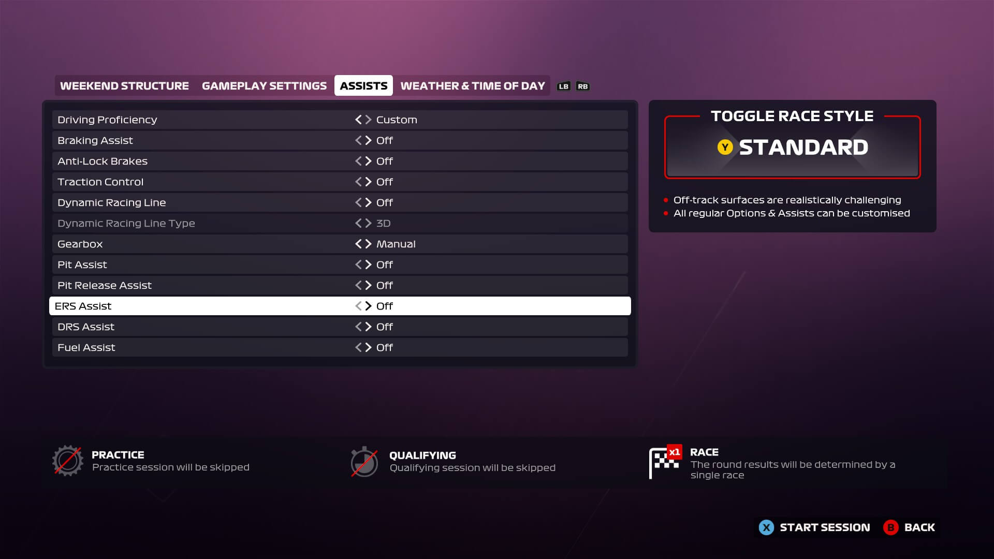Screen dimensions: 994x559
Task: Click the ASSISTS tab
Action: tap(364, 85)
